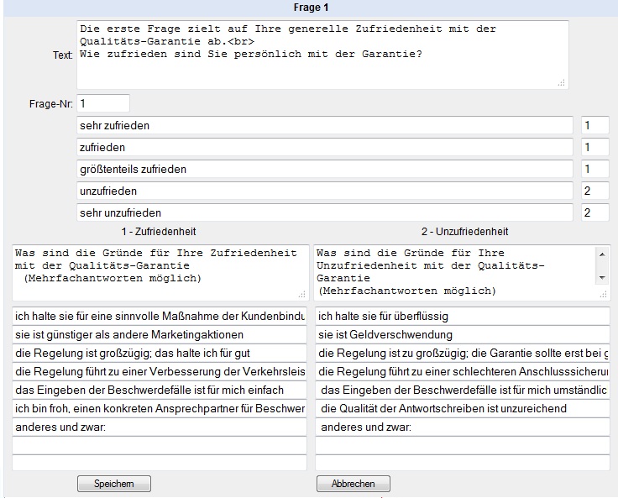
Task: Click the Speichern button
Action: pos(114,484)
